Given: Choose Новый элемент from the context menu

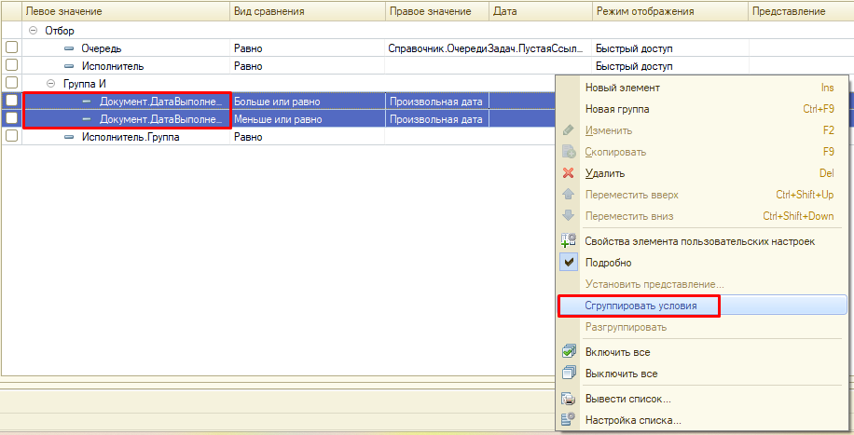Looking at the screenshot, I should tap(703, 88).
